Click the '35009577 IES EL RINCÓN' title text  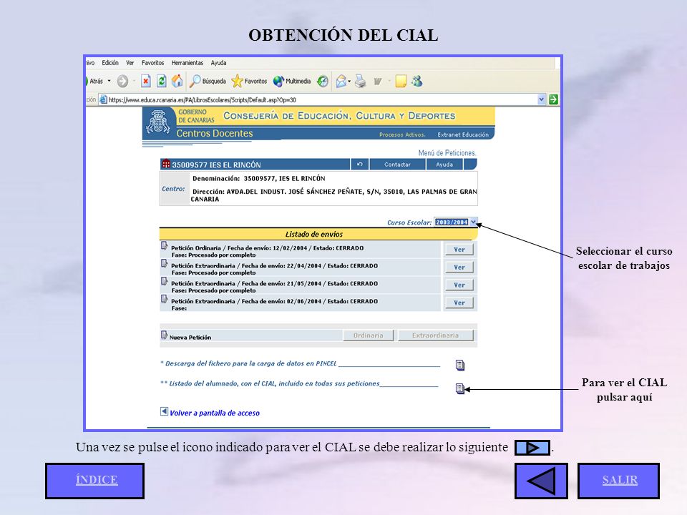pos(216,165)
